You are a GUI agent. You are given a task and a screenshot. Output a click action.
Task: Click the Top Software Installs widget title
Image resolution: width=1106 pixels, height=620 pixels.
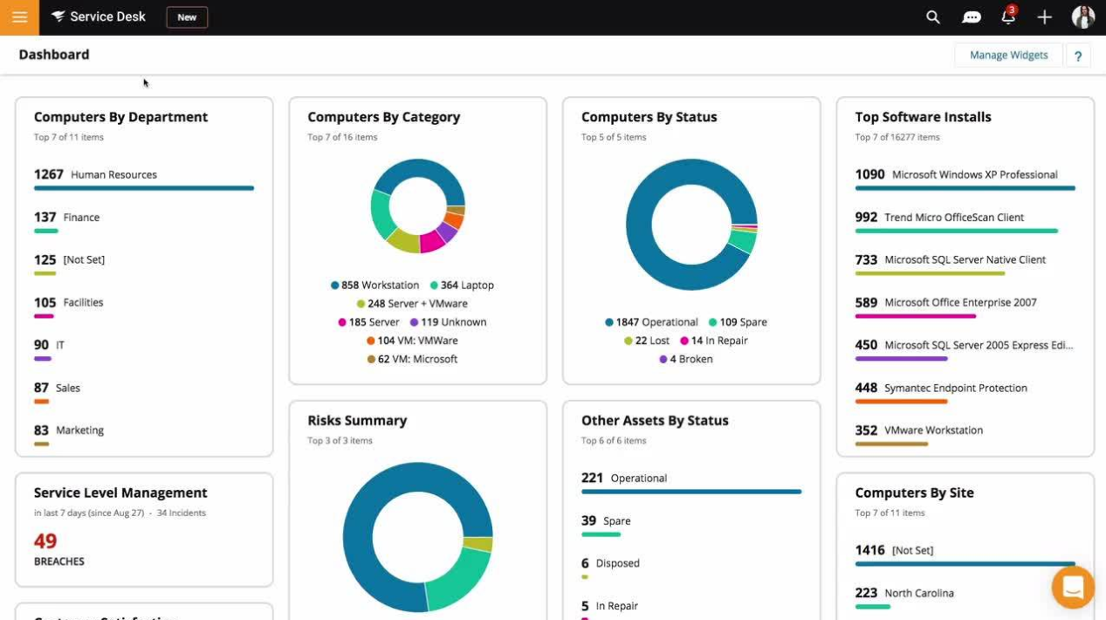(923, 117)
